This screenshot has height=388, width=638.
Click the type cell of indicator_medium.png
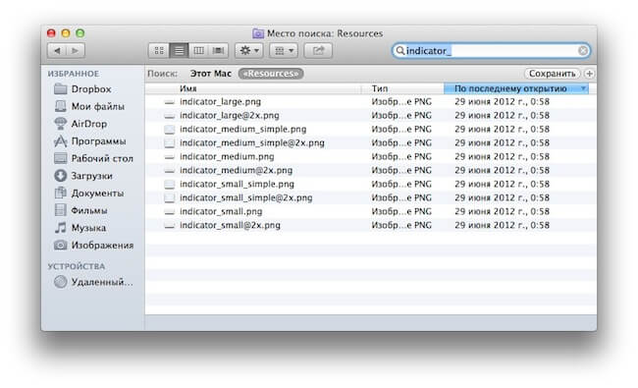(401, 157)
